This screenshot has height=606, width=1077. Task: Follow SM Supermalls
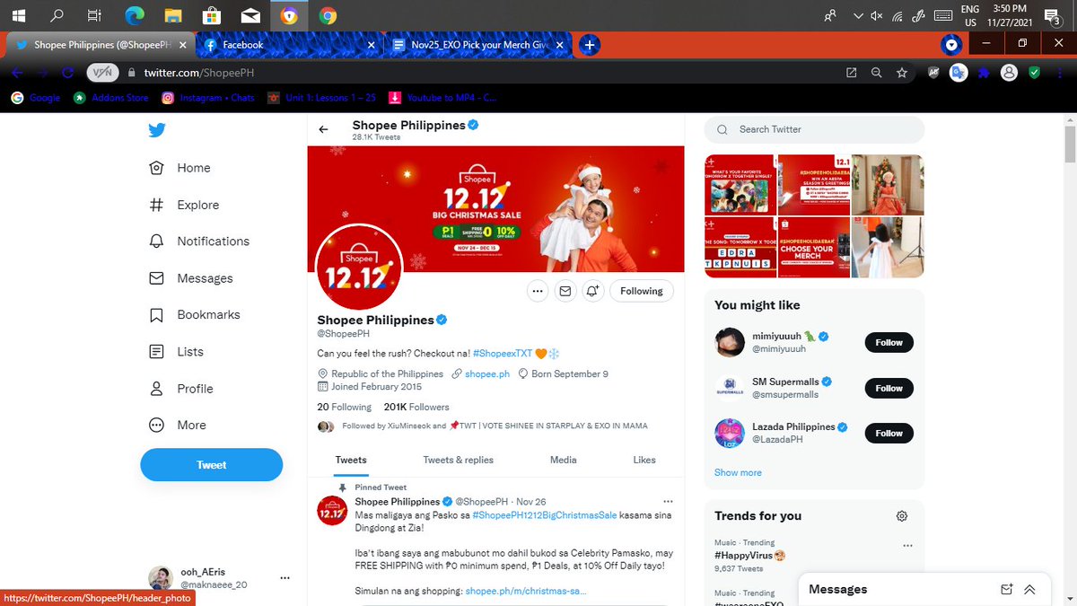tap(889, 388)
